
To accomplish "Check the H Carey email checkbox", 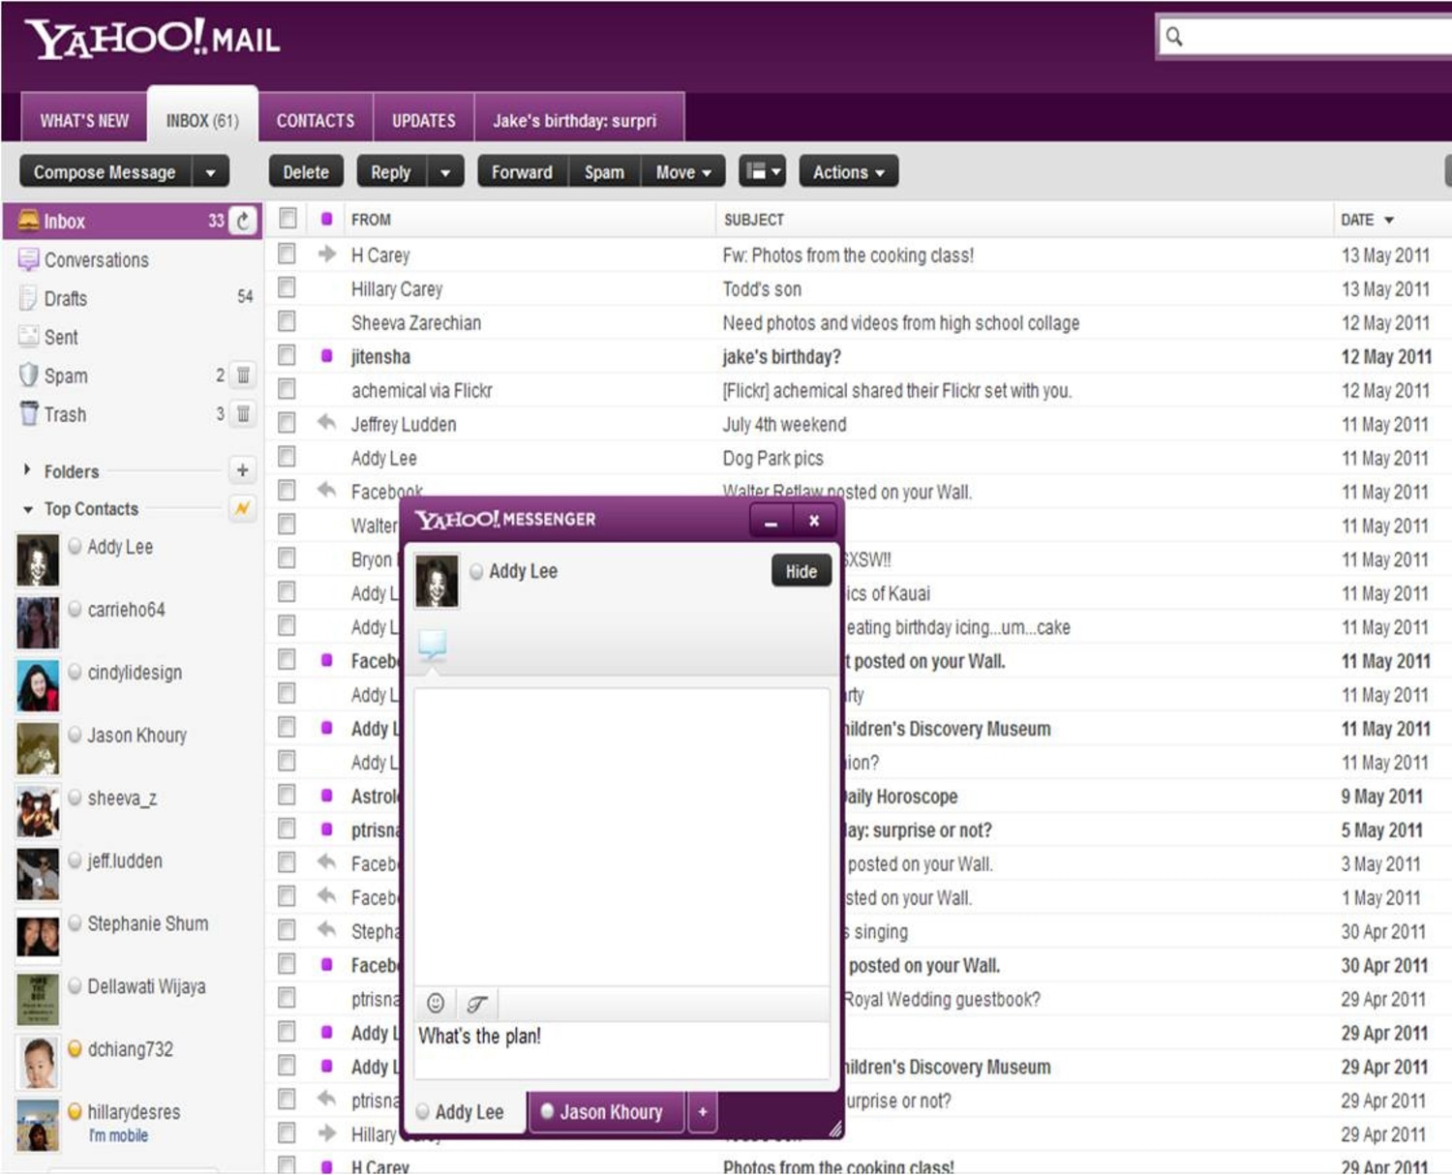I will point(287,255).
